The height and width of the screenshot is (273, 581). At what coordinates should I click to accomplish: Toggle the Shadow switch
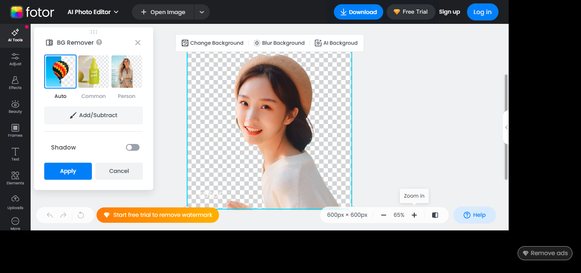point(133,147)
